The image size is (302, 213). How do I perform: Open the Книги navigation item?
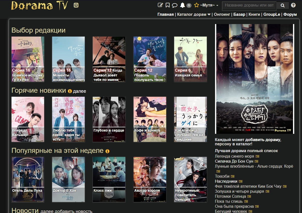[x=254, y=14]
